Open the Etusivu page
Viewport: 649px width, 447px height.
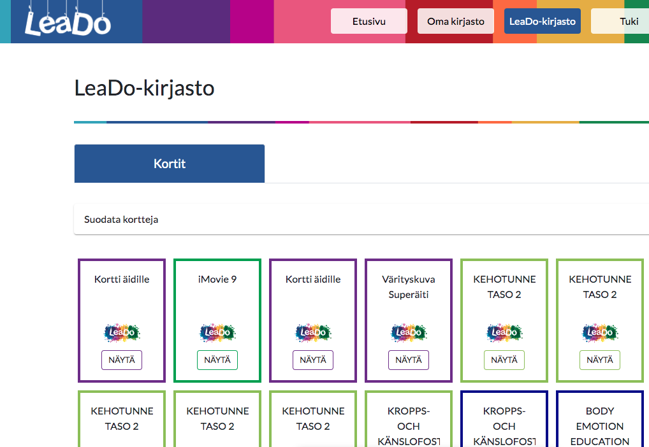pos(368,21)
